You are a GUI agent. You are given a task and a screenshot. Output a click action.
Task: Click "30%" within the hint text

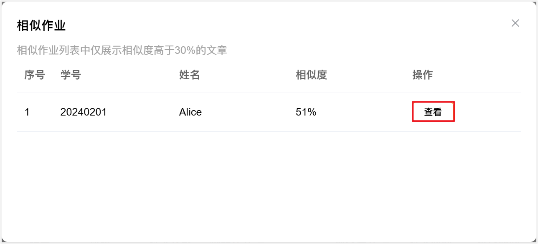[185, 51]
